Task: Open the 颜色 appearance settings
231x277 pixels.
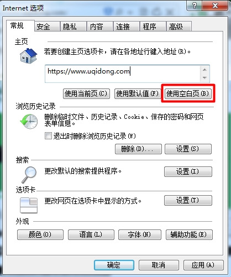Action: coord(40,234)
